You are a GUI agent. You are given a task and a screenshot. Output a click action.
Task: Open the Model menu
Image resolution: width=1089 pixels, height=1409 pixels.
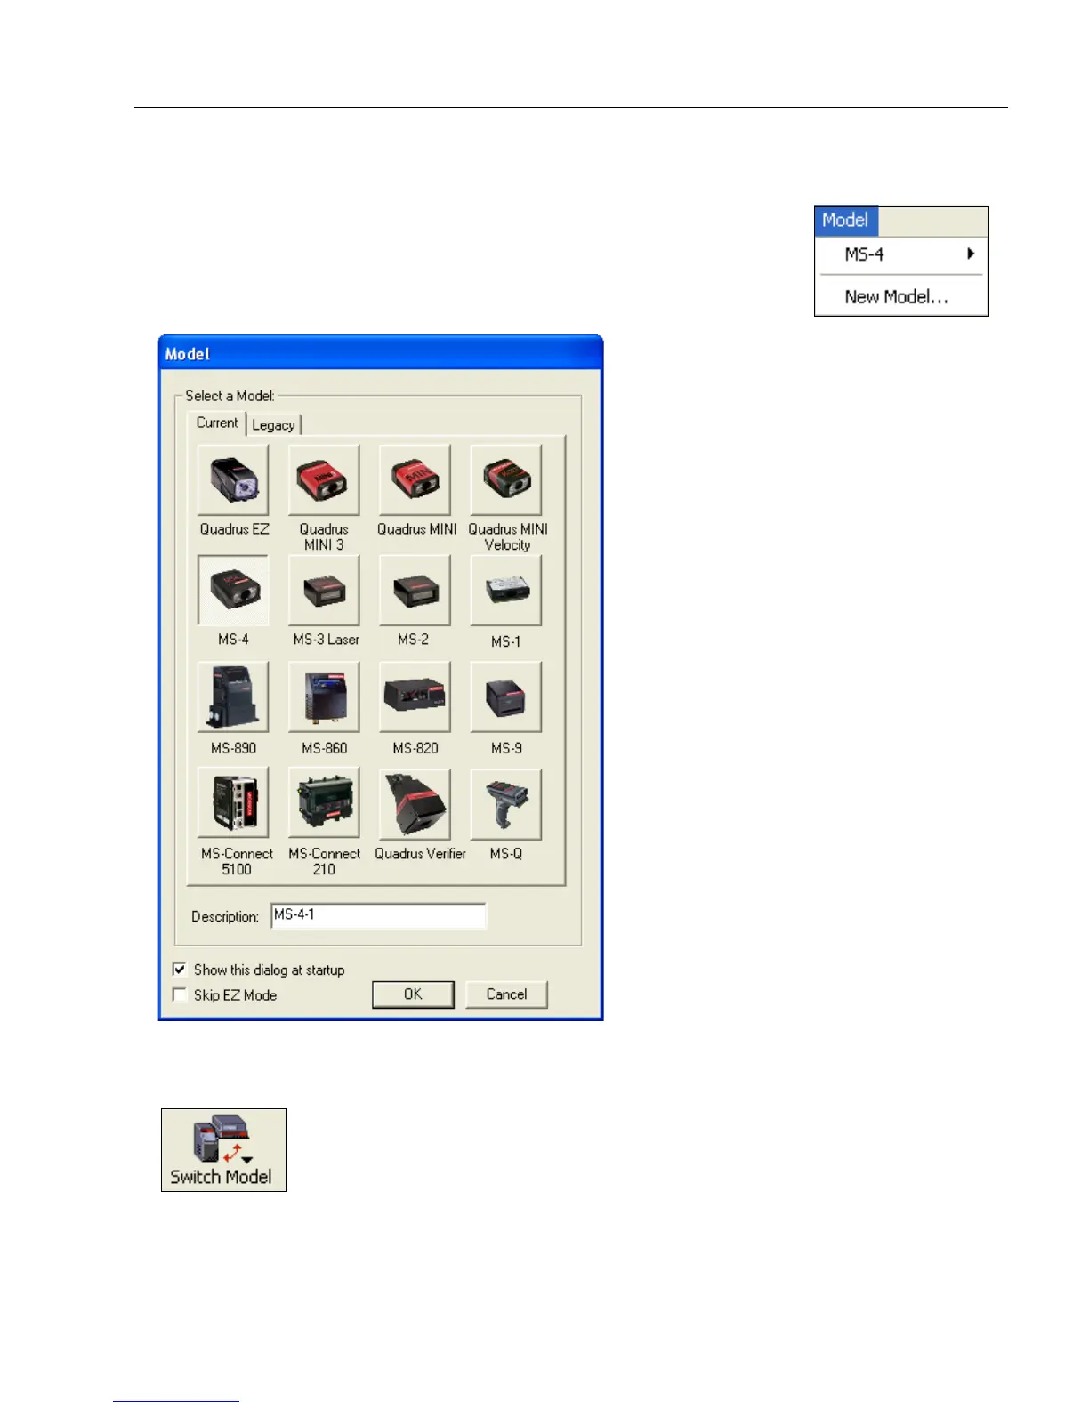tap(845, 221)
